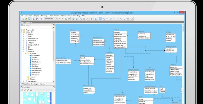This screenshot has height=104, width=203.
Task: Click the blue Help toolbar icon
Action: [41, 19]
